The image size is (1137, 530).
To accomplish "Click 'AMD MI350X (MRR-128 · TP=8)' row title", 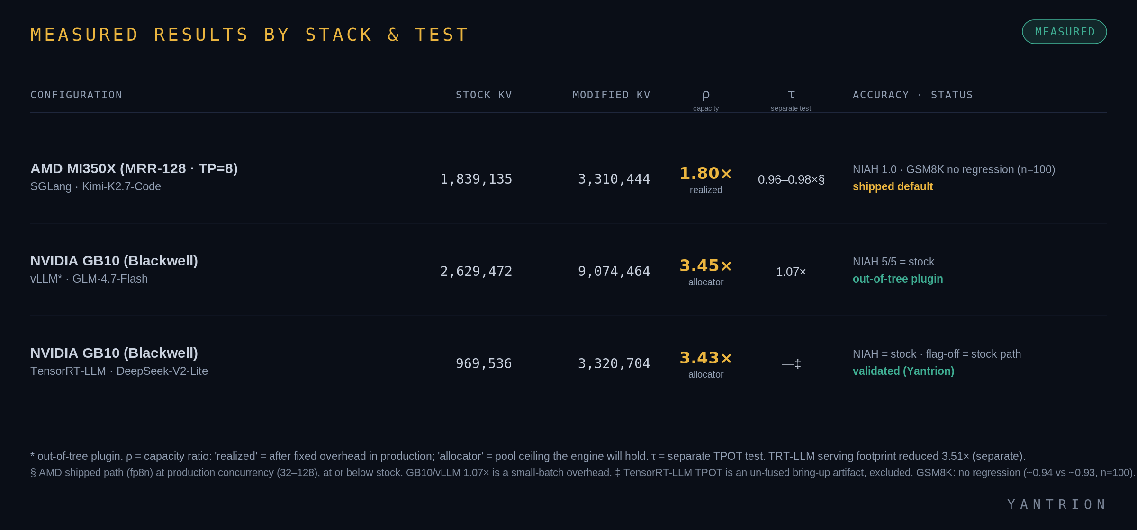I will (134, 168).
